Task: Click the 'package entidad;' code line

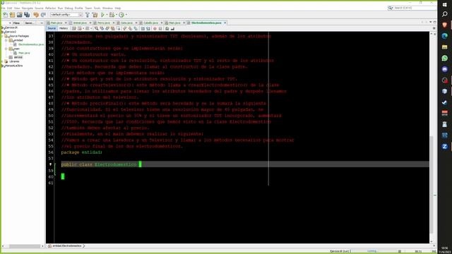Action: tap(82, 152)
